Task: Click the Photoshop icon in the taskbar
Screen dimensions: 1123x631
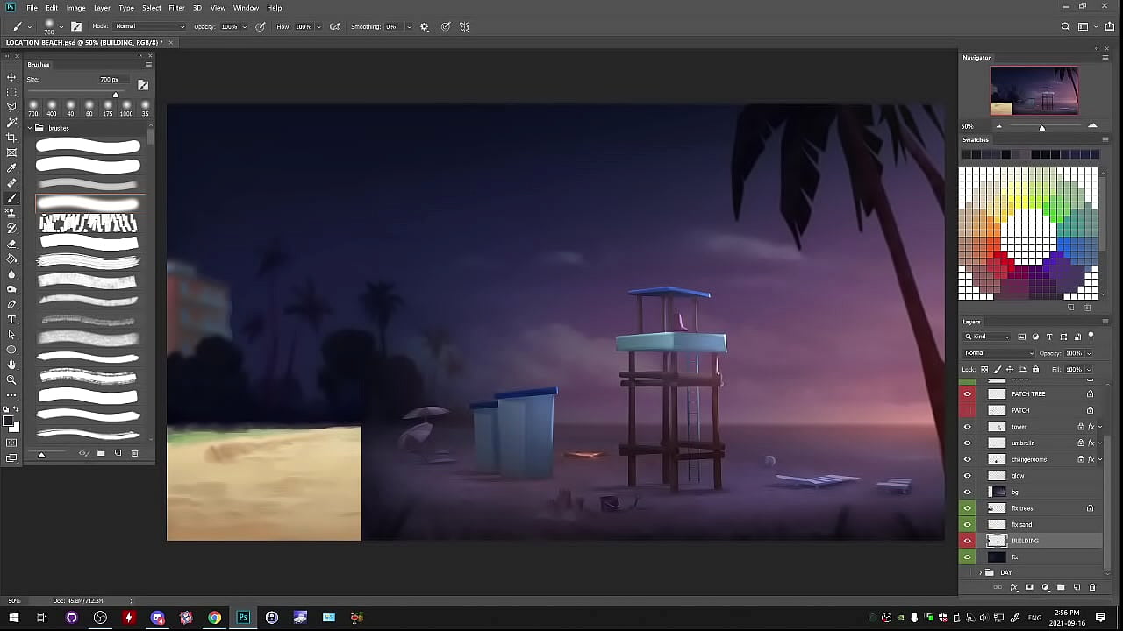Action: pyautogui.click(x=243, y=618)
